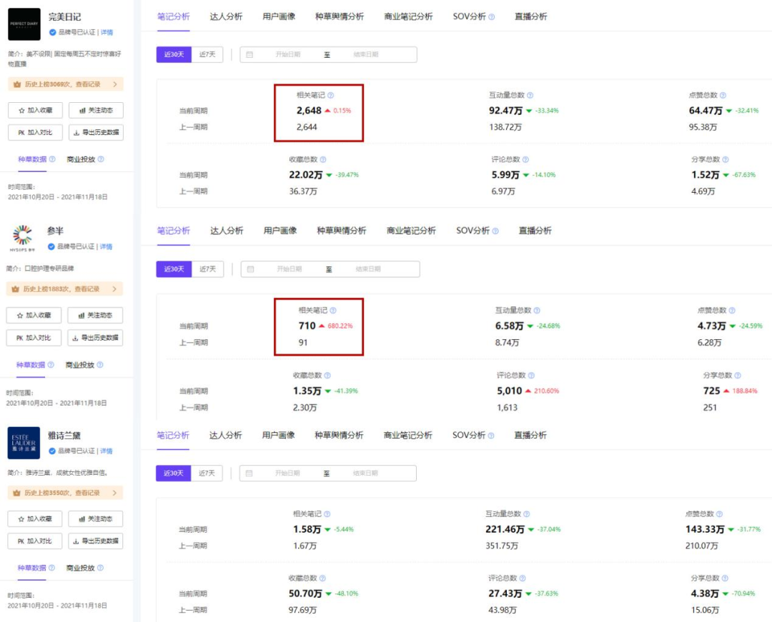Viewport: 772px width, 622px height.
Task: Expand 历史上榜1883次 record banner
Action: tap(64, 289)
